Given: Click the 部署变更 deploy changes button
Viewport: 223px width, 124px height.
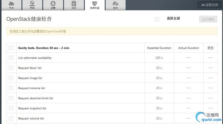Looking at the screenshot, I should (x=210, y=5).
